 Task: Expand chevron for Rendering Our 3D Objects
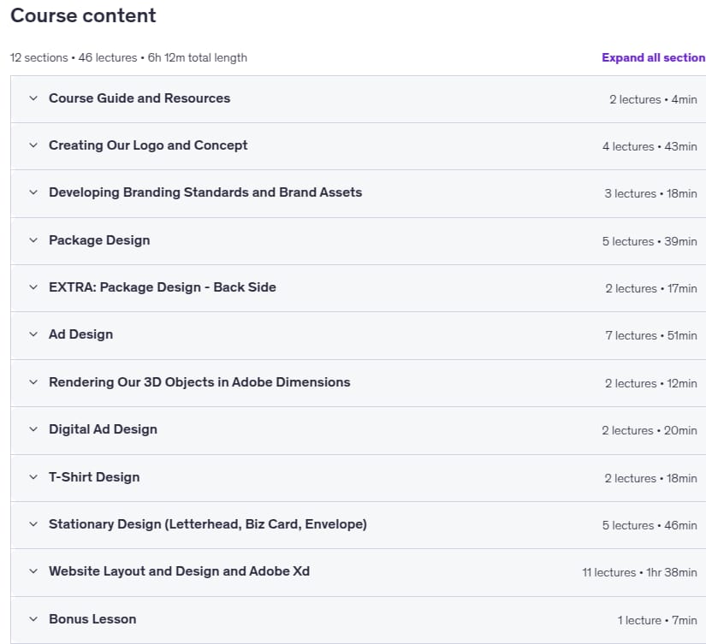pyautogui.click(x=33, y=382)
